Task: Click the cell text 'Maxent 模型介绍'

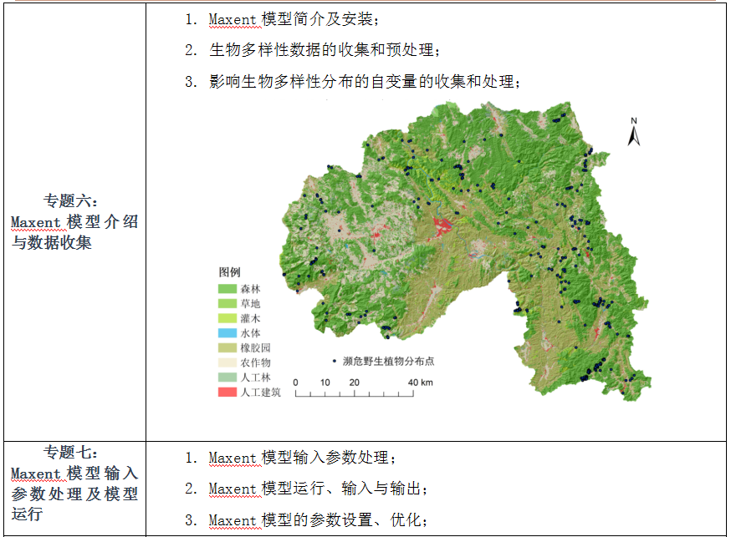Action: coord(74,222)
